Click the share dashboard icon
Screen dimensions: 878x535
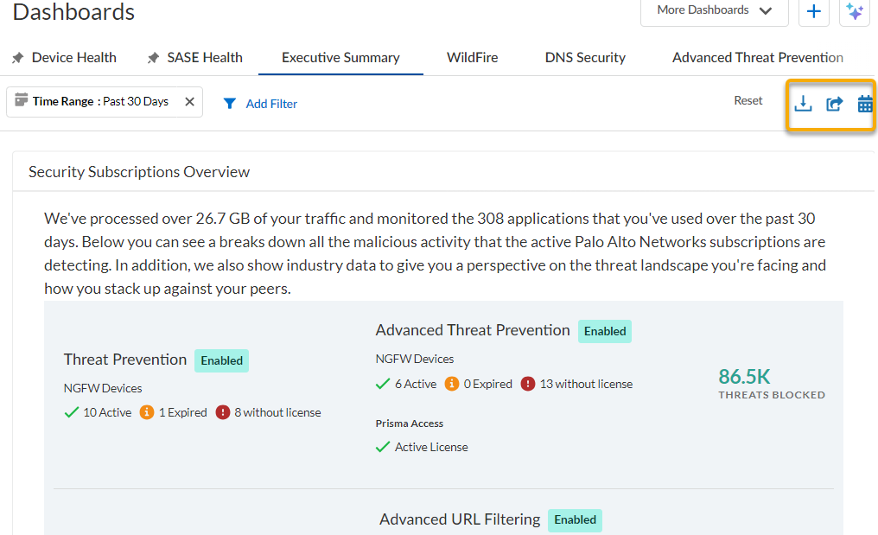(x=834, y=104)
